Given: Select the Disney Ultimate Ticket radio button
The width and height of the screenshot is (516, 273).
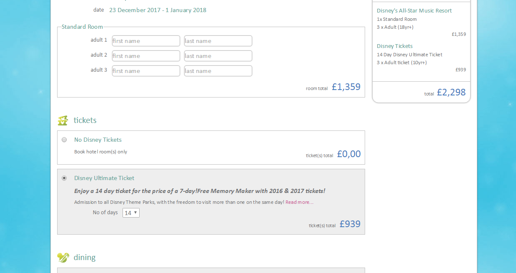Looking at the screenshot, I should pos(64,178).
